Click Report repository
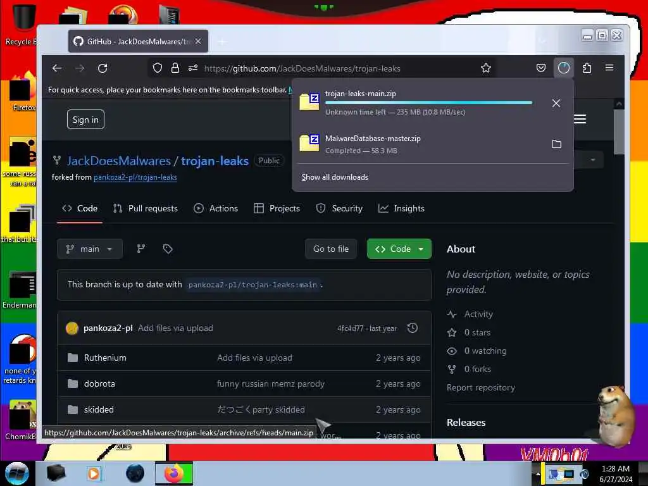 [x=481, y=388]
